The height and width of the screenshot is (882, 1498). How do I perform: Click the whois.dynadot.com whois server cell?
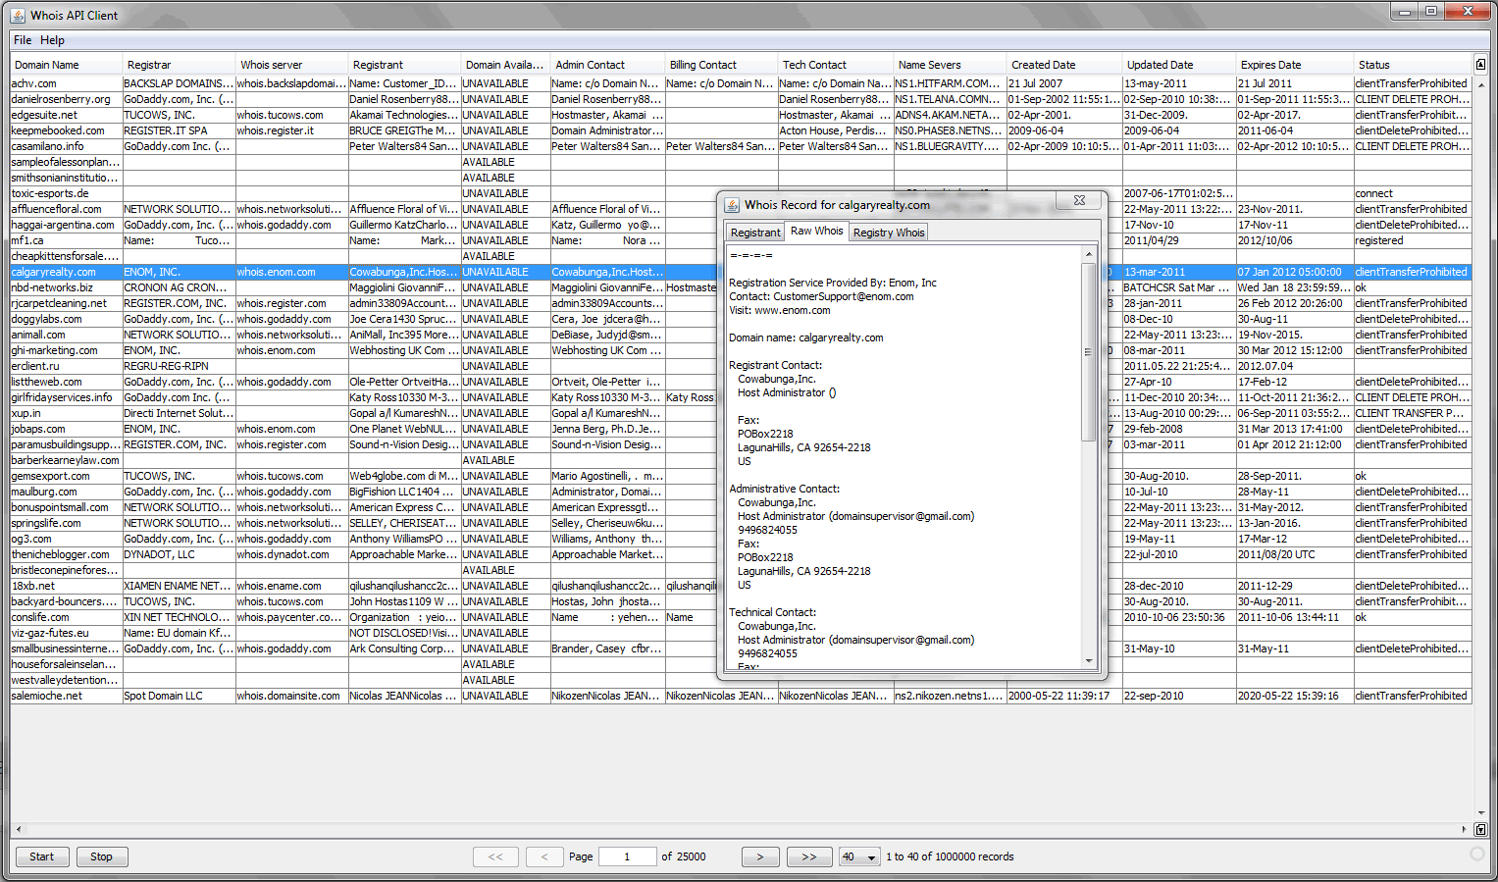point(291,554)
